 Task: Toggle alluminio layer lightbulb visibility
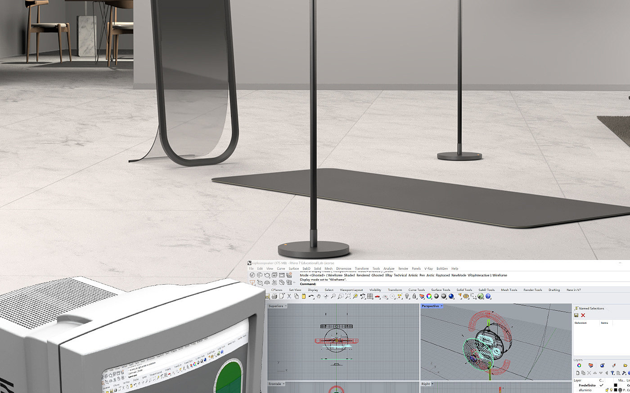pos(611,390)
